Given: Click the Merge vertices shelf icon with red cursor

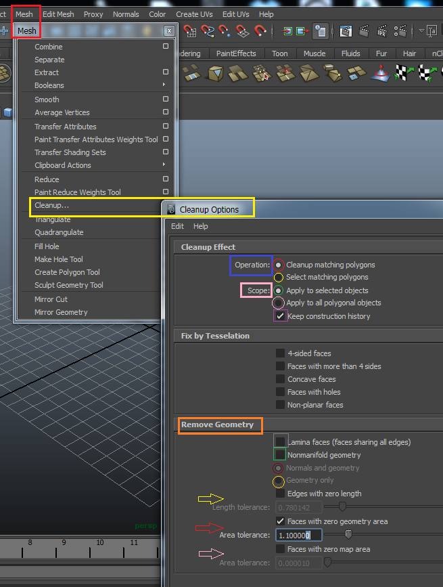Looking at the screenshot, I should click(x=262, y=72).
